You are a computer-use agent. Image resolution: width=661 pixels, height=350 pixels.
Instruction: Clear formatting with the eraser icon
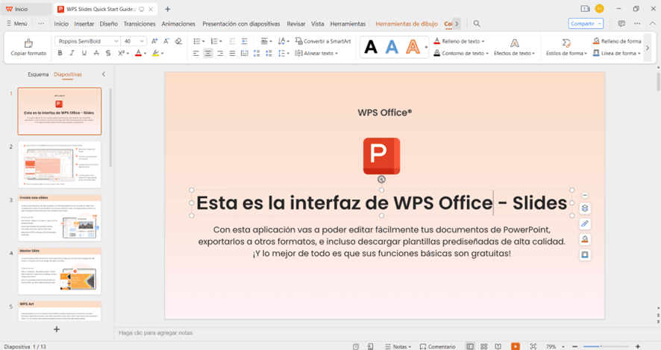click(178, 41)
